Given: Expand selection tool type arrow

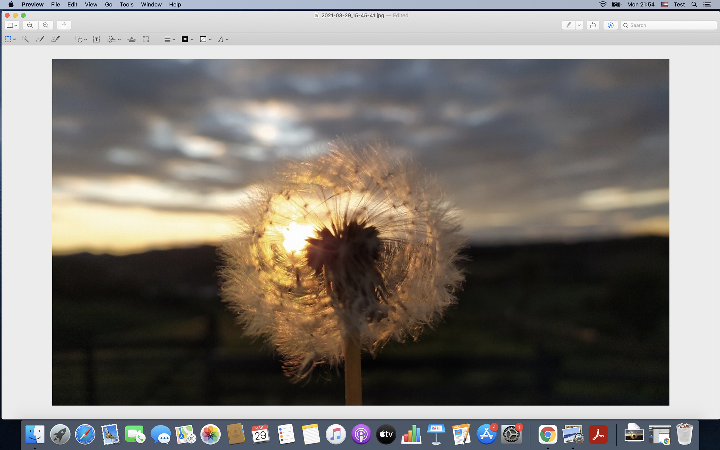Looking at the screenshot, I should click(14, 40).
